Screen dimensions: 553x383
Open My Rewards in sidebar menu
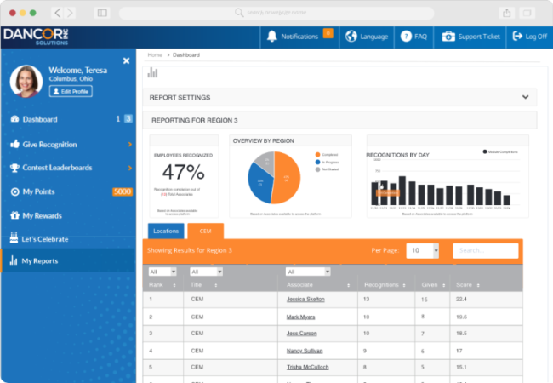43,215
